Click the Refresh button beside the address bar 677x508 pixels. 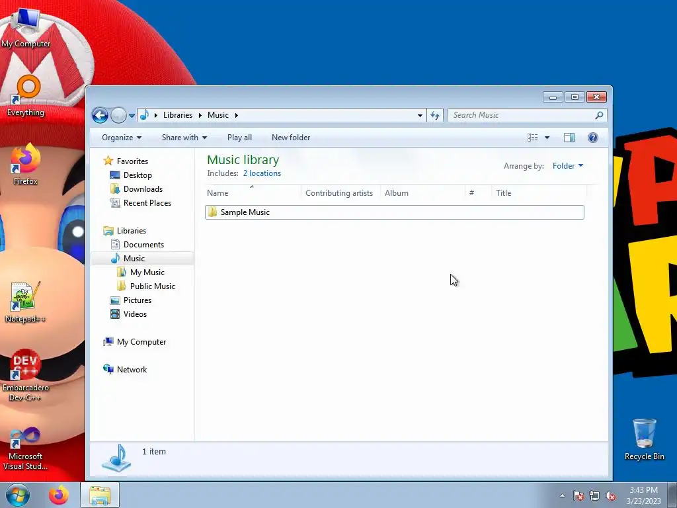(x=435, y=115)
